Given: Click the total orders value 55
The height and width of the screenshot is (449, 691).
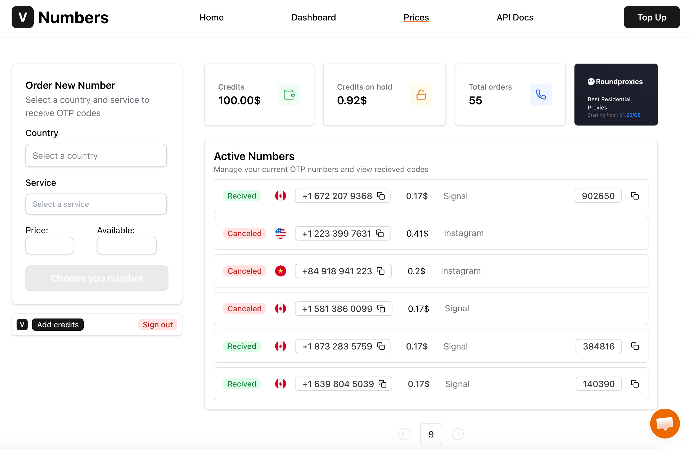Looking at the screenshot, I should [475, 100].
